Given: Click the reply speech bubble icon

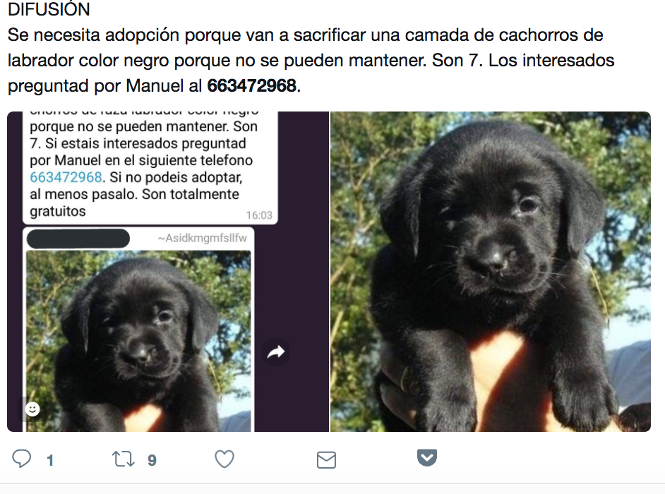Looking at the screenshot, I should pos(21,459).
